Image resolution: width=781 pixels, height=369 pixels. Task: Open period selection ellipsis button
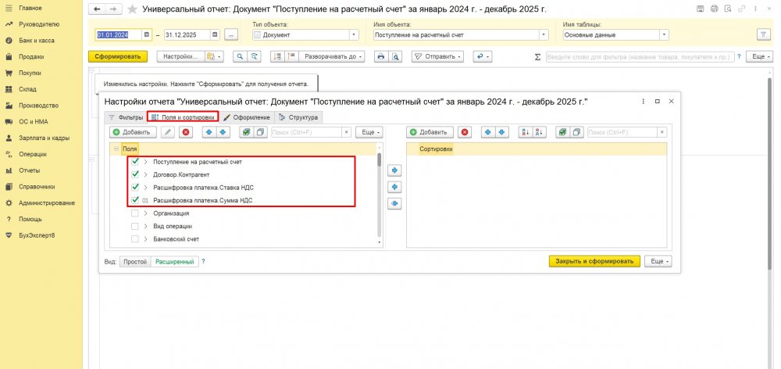tap(231, 35)
